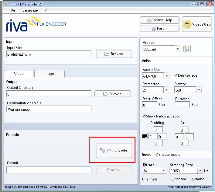Open the LAME link
This screenshot has width=215, height=192.
click(x=53, y=187)
